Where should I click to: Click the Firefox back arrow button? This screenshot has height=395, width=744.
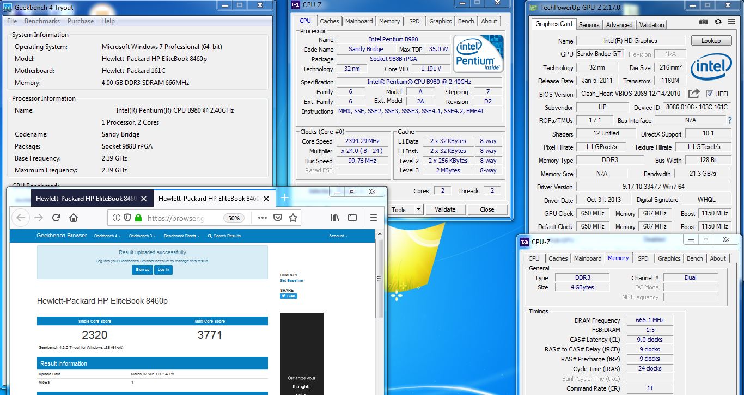21,218
